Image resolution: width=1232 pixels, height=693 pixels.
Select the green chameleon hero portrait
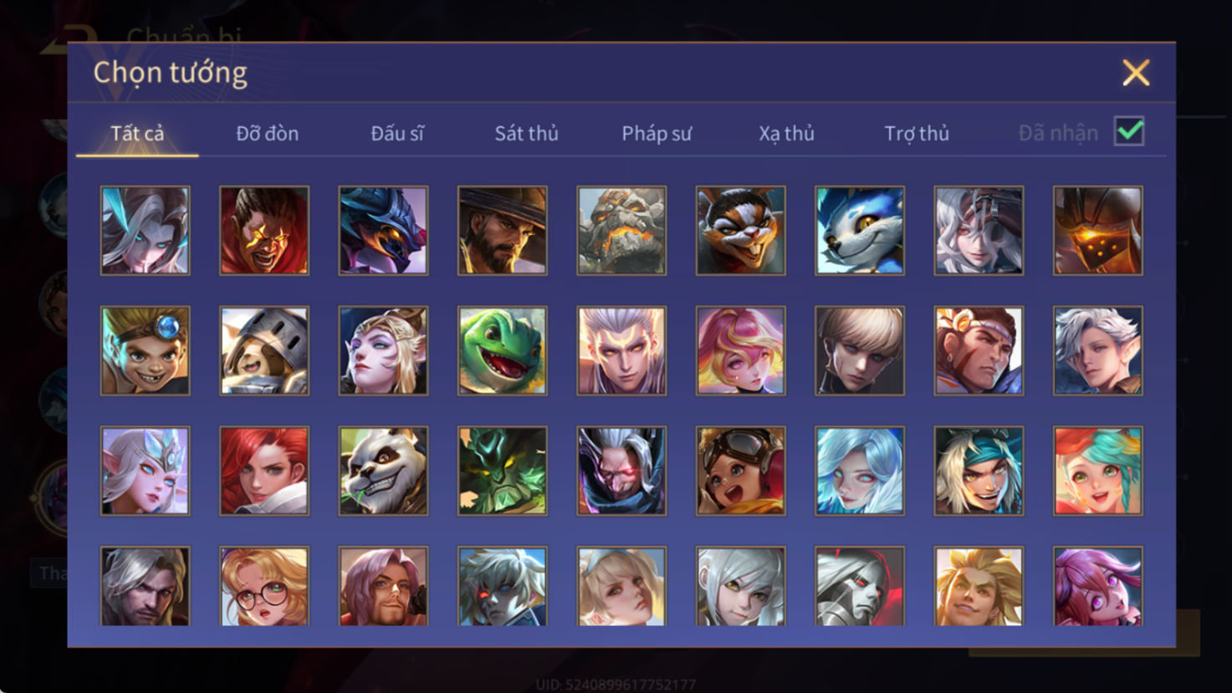pyautogui.click(x=502, y=350)
